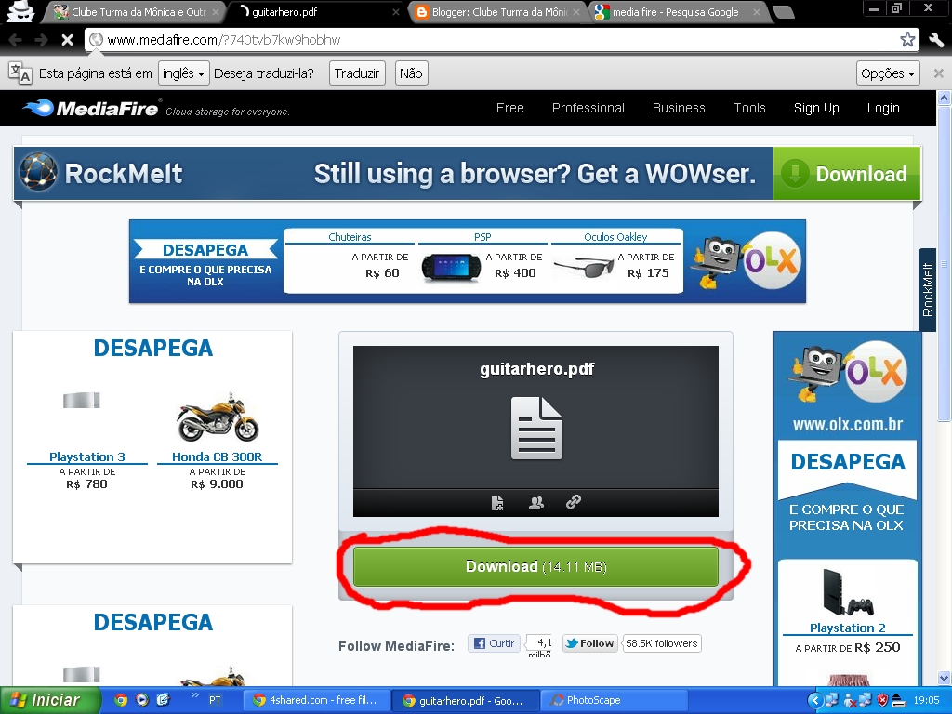Click the Playstation 2 console image

[848, 592]
